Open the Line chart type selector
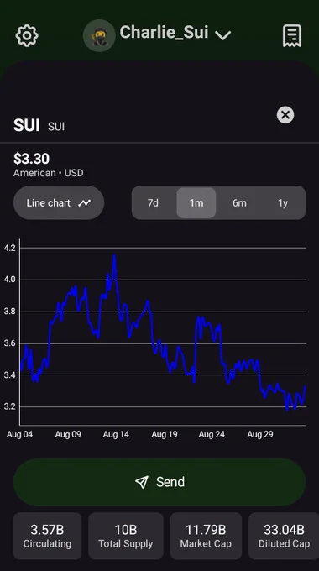The height and width of the screenshot is (571, 319). pos(59,203)
